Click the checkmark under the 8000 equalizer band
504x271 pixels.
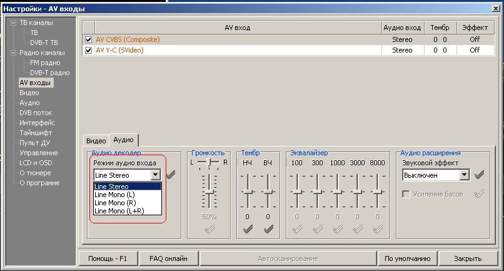pyautogui.click(x=377, y=229)
